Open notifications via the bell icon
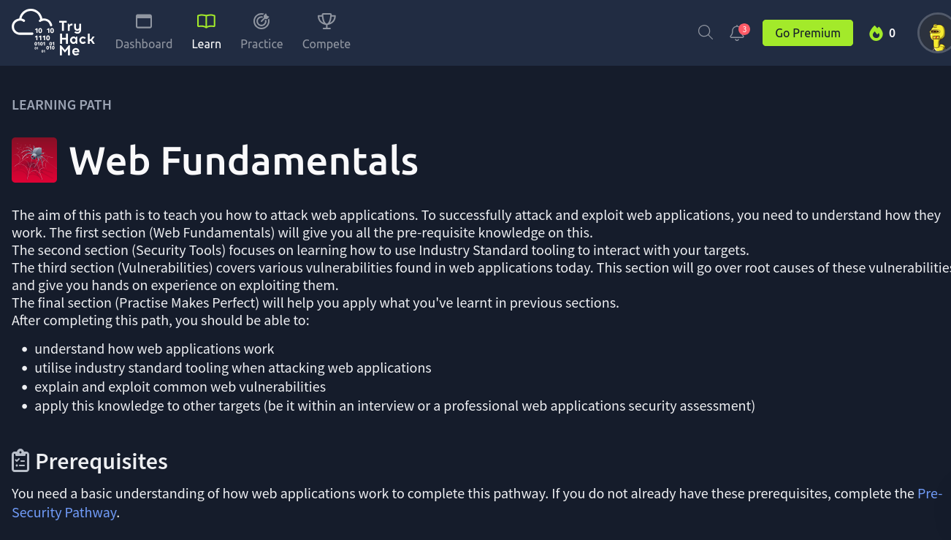Image resolution: width=951 pixels, height=540 pixels. click(x=737, y=33)
